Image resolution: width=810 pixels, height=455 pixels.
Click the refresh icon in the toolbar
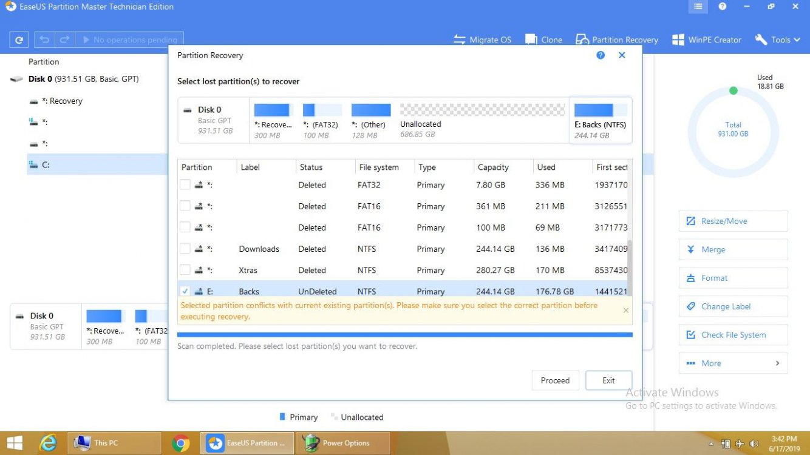(x=19, y=40)
